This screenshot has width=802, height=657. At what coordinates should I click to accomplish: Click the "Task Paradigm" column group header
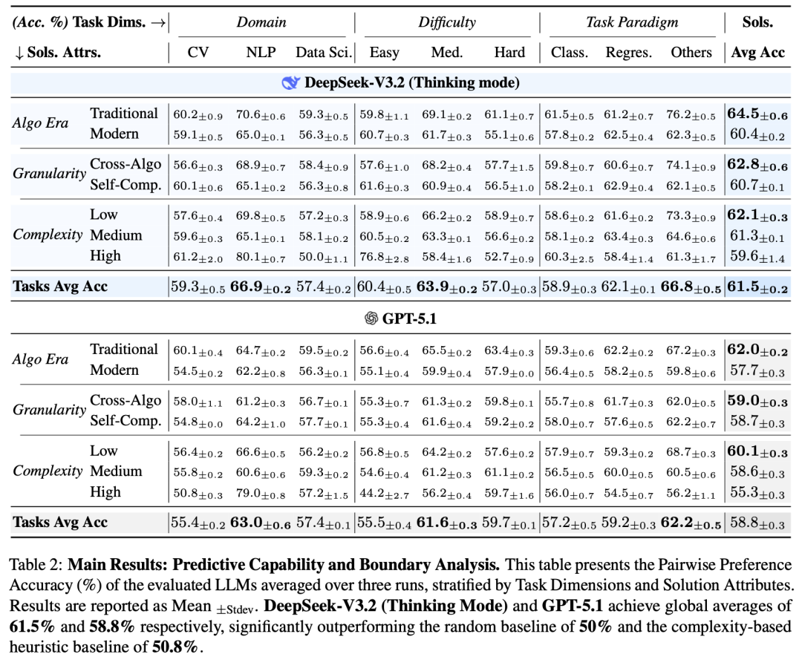pyautogui.click(x=632, y=22)
